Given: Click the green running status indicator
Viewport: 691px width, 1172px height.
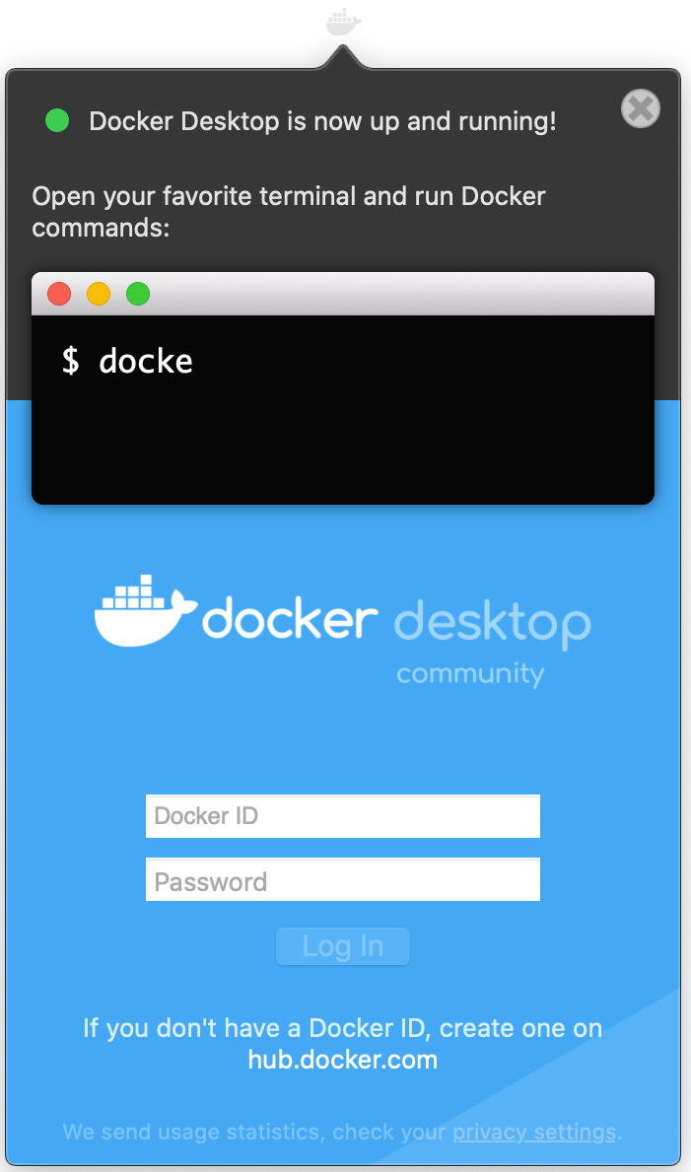Looking at the screenshot, I should (x=57, y=120).
